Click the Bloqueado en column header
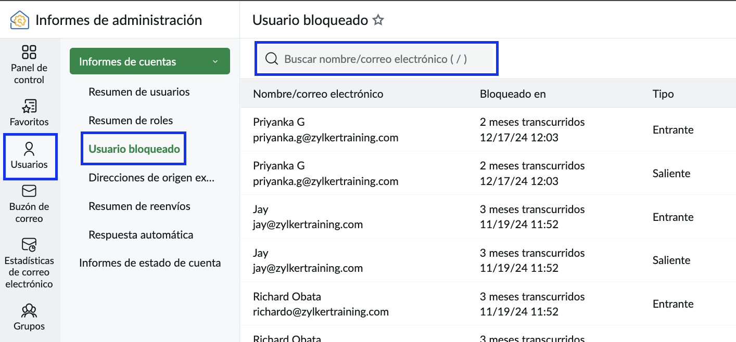 click(513, 94)
